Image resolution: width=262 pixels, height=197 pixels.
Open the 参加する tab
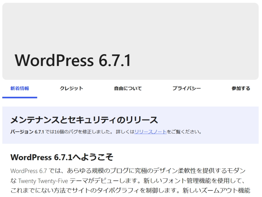pyautogui.click(x=241, y=88)
